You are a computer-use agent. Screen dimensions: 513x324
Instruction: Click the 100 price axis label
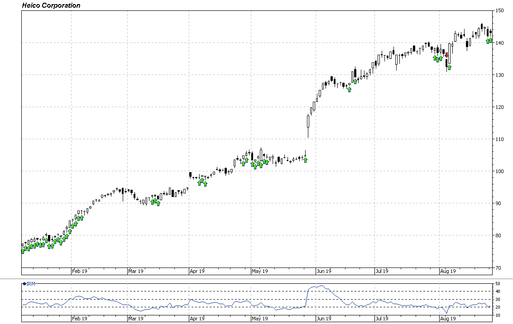coord(499,171)
